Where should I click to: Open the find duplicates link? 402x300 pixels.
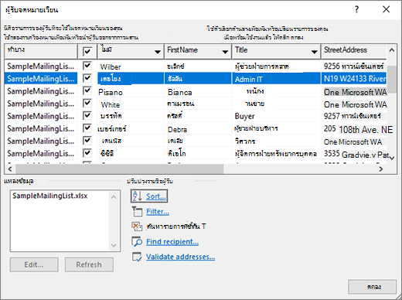(176, 227)
